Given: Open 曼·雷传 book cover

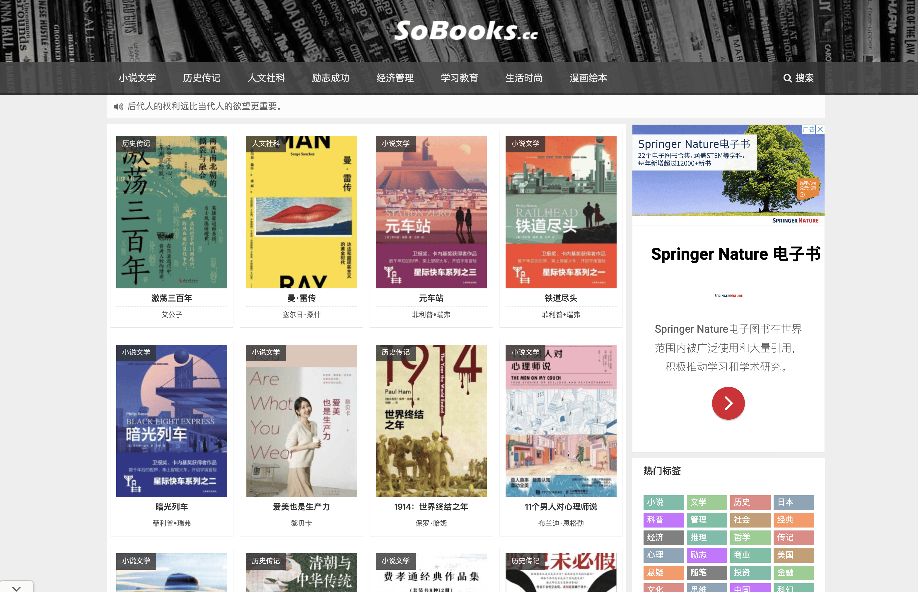Looking at the screenshot, I should point(301,212).
